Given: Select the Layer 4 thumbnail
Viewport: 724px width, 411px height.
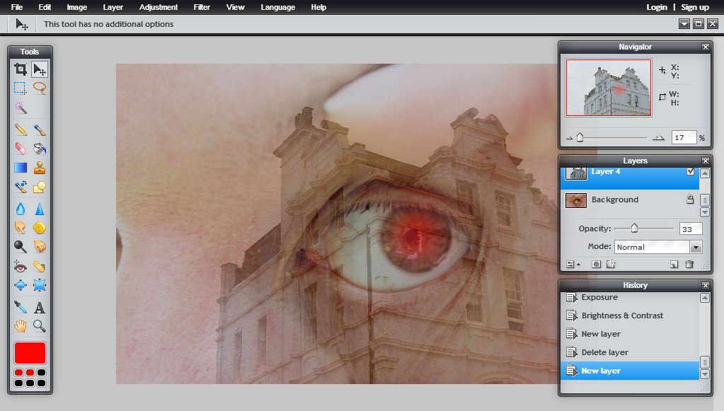Looking at the screenshot, I should (x=576, y=173).
